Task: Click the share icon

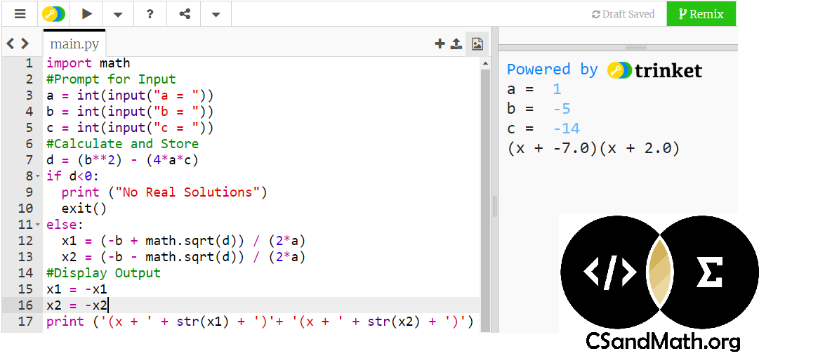Action: point(185,14)
